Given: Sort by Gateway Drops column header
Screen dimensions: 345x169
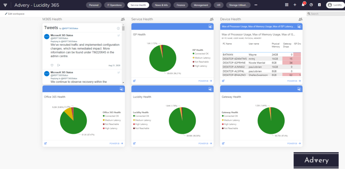Looking at the screenshot, I should (x=287, y=45).
